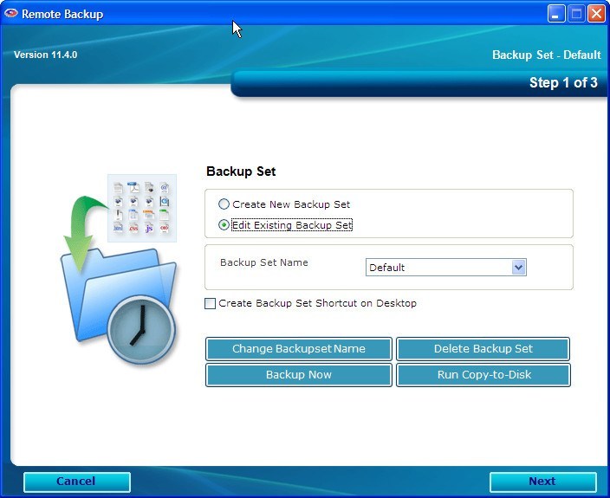This screenshot has width=610, height=498.
Task: Cancel the backup wizard
Action: (x=76, y=482)
